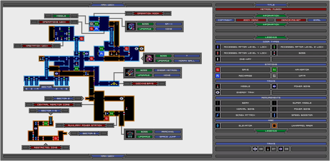Click the Email button
Screen dimensions: 330x161
pos(317,20)
